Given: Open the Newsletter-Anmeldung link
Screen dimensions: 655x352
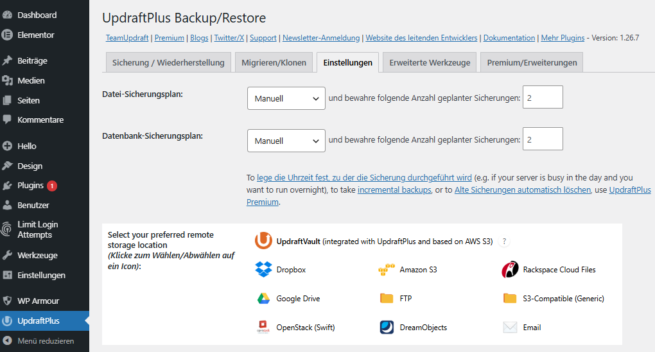Looking at the screenshot, I should click(321, 38).
